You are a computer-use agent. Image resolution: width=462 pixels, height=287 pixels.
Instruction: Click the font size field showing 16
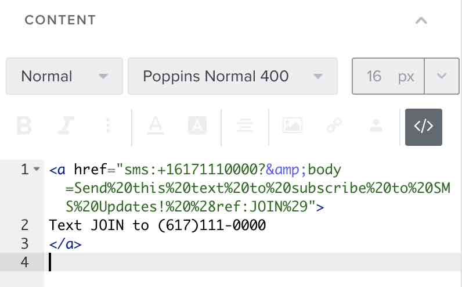[375, 76]
